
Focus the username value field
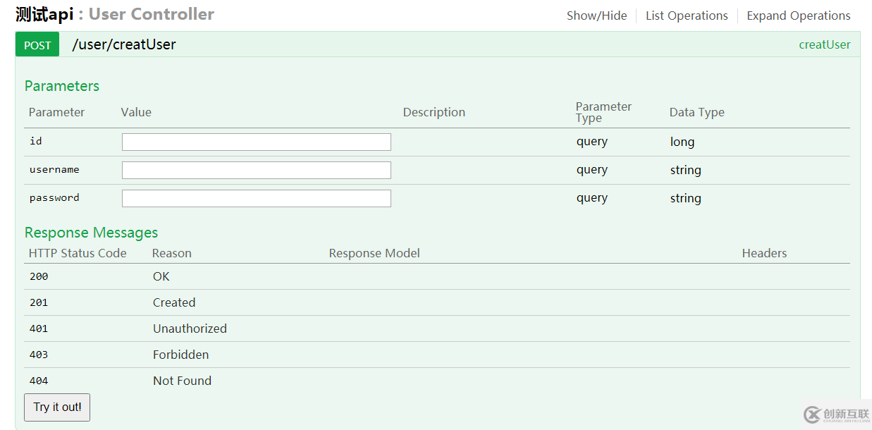[256, 170]
